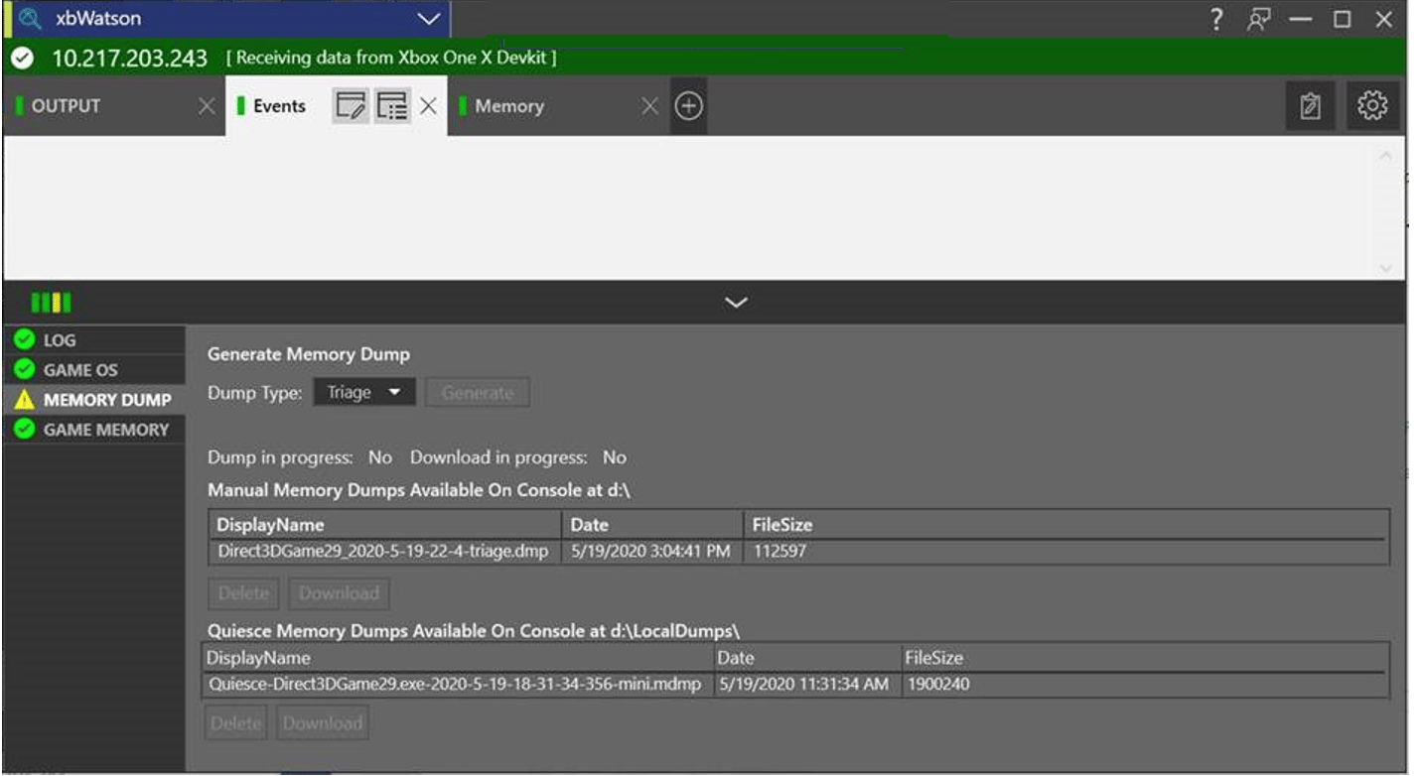Select the Quiesce-Direct3DGame29.exe mini.mdmp row
This screenshot has height=776, width=1417.
click(x=795, y=685)
